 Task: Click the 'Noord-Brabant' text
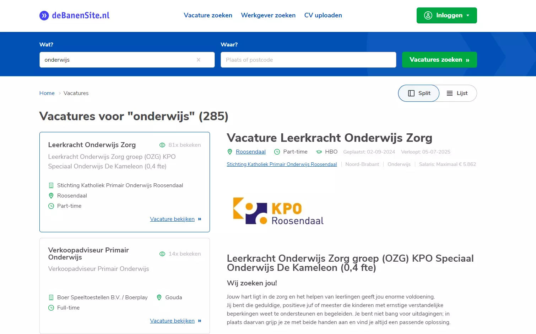pyautogui.click(x=362, y=164)
